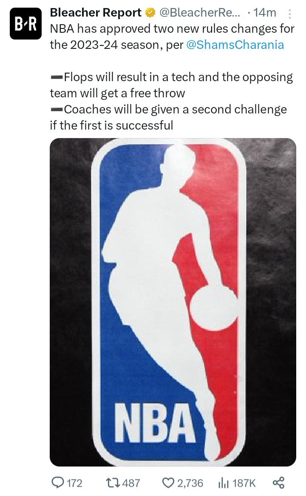Open the Bleacher Report B/R profile avatar
306x496 pixels.
pyautogui.click(x=25, y=24)
